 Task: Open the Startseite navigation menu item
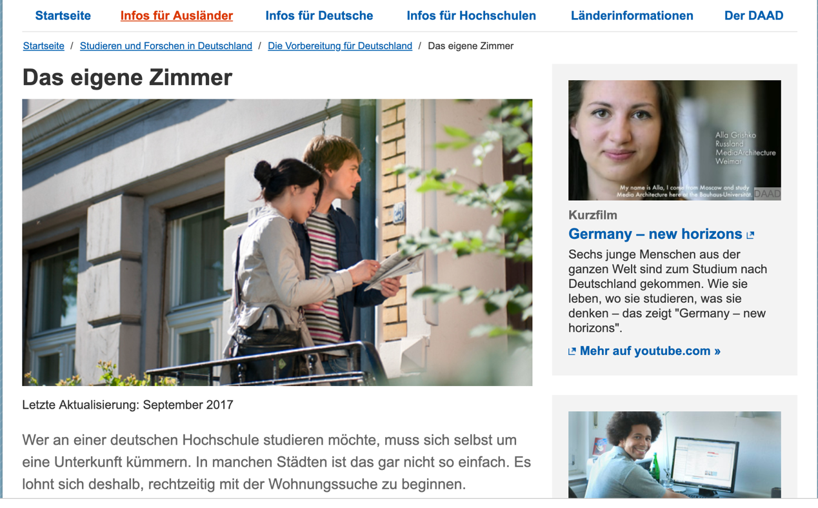coord(63,15)
